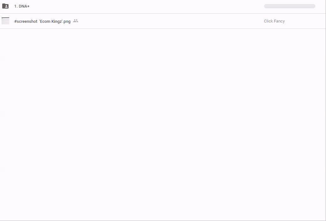This screenshot has width=326, height=221.
Task: Click the word 'Kingz' in the file name
Action: (x=56, y=21)
